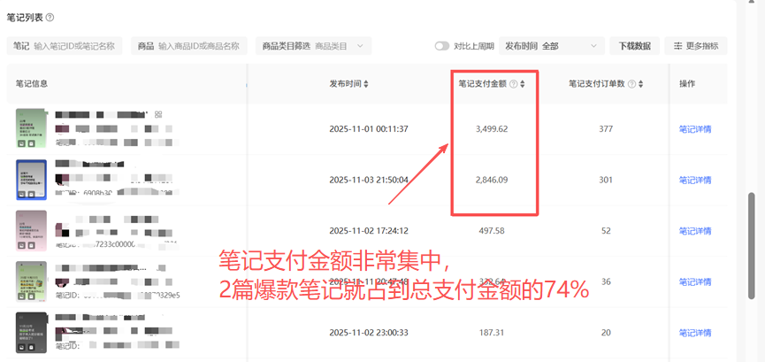Click order count 20
765x362 pixels.
point(606,333)
